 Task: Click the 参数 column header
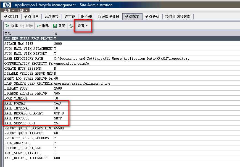click(x=28, y=33)
